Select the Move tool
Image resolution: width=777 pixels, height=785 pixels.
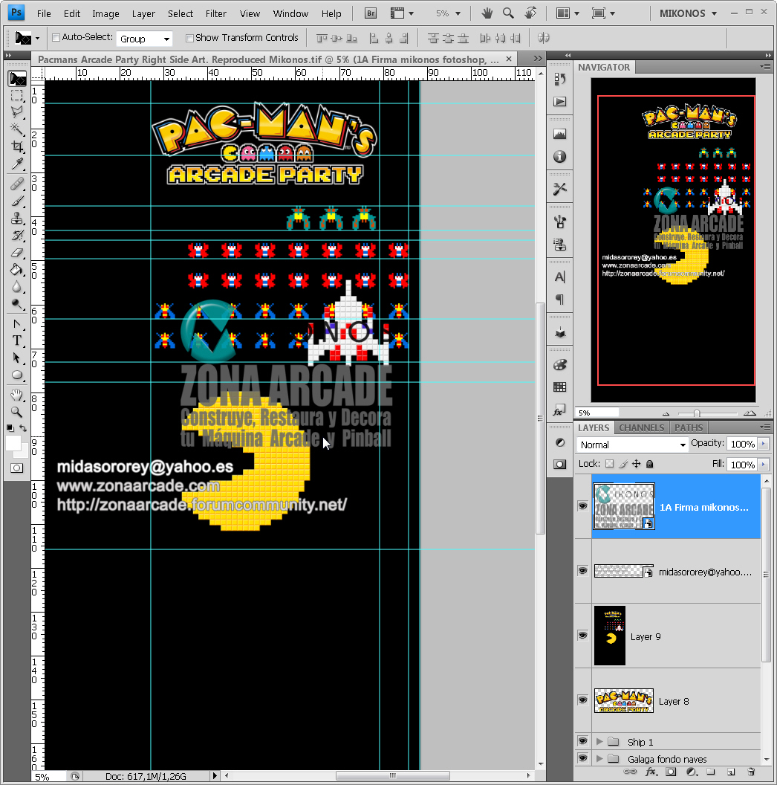coord(16,78)
